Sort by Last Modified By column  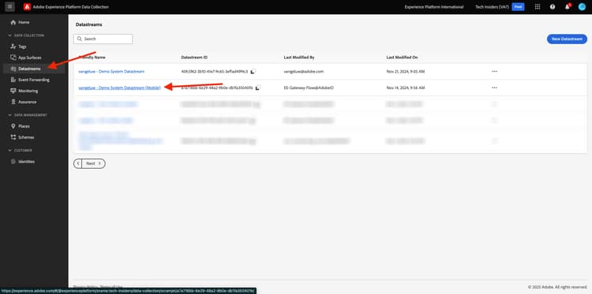coord(299,58)
